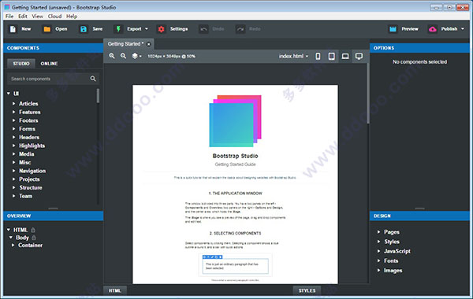The height and width of the screenshot is (299, 473).
Task: Click the green Export lightning icon
Action: click(x=118, y=29)
